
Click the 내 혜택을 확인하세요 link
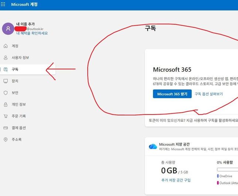click(32, 33)
